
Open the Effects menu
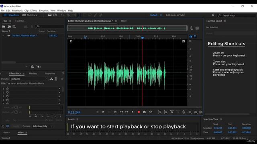tap(34, 11)
